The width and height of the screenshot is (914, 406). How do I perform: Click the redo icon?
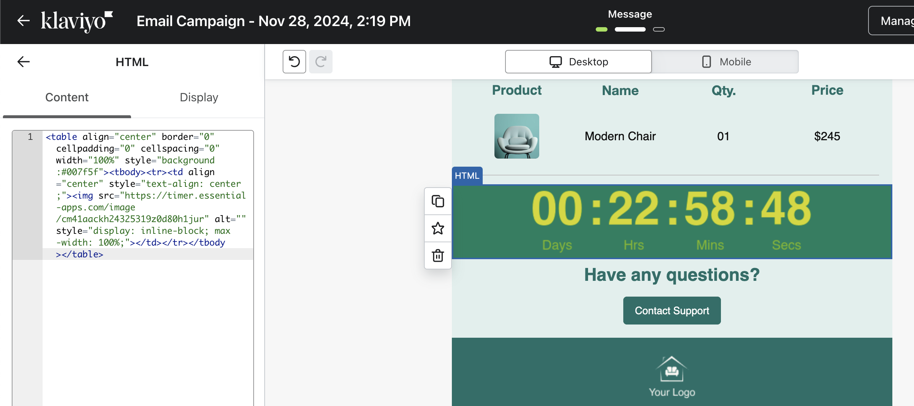point(320,62)
